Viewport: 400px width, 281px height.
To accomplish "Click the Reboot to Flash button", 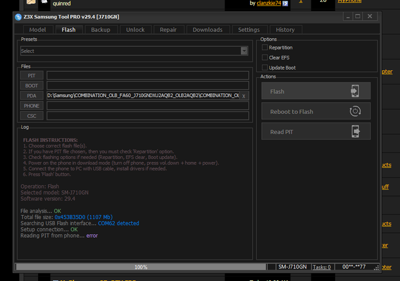I will 316,111.
